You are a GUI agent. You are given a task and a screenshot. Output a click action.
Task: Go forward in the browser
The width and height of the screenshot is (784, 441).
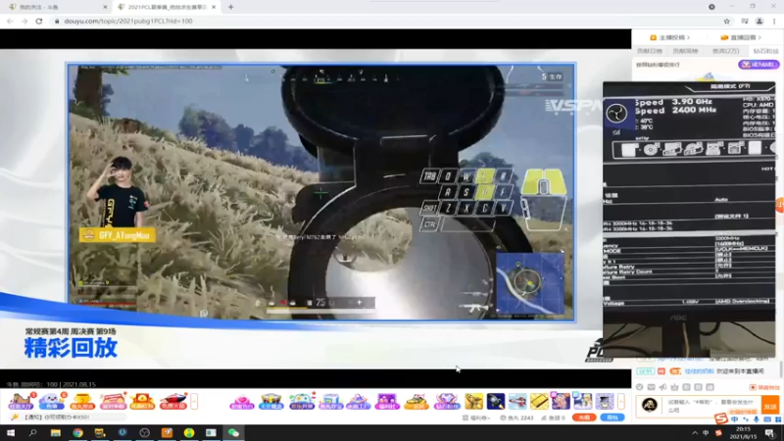24,22
